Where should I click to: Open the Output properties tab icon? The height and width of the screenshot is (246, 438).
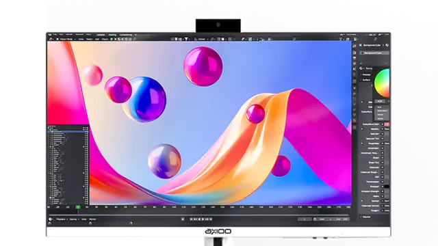pyautogui.click(x=355, y=58)
